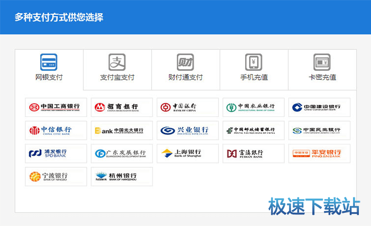
Task: Choose 中国农业银行 Agricultural Bank
Action: click(x=254, y=107)
